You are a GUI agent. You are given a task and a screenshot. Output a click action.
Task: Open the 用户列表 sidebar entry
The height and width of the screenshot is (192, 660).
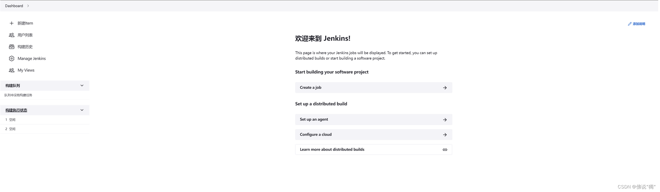(x=25, y=35)
